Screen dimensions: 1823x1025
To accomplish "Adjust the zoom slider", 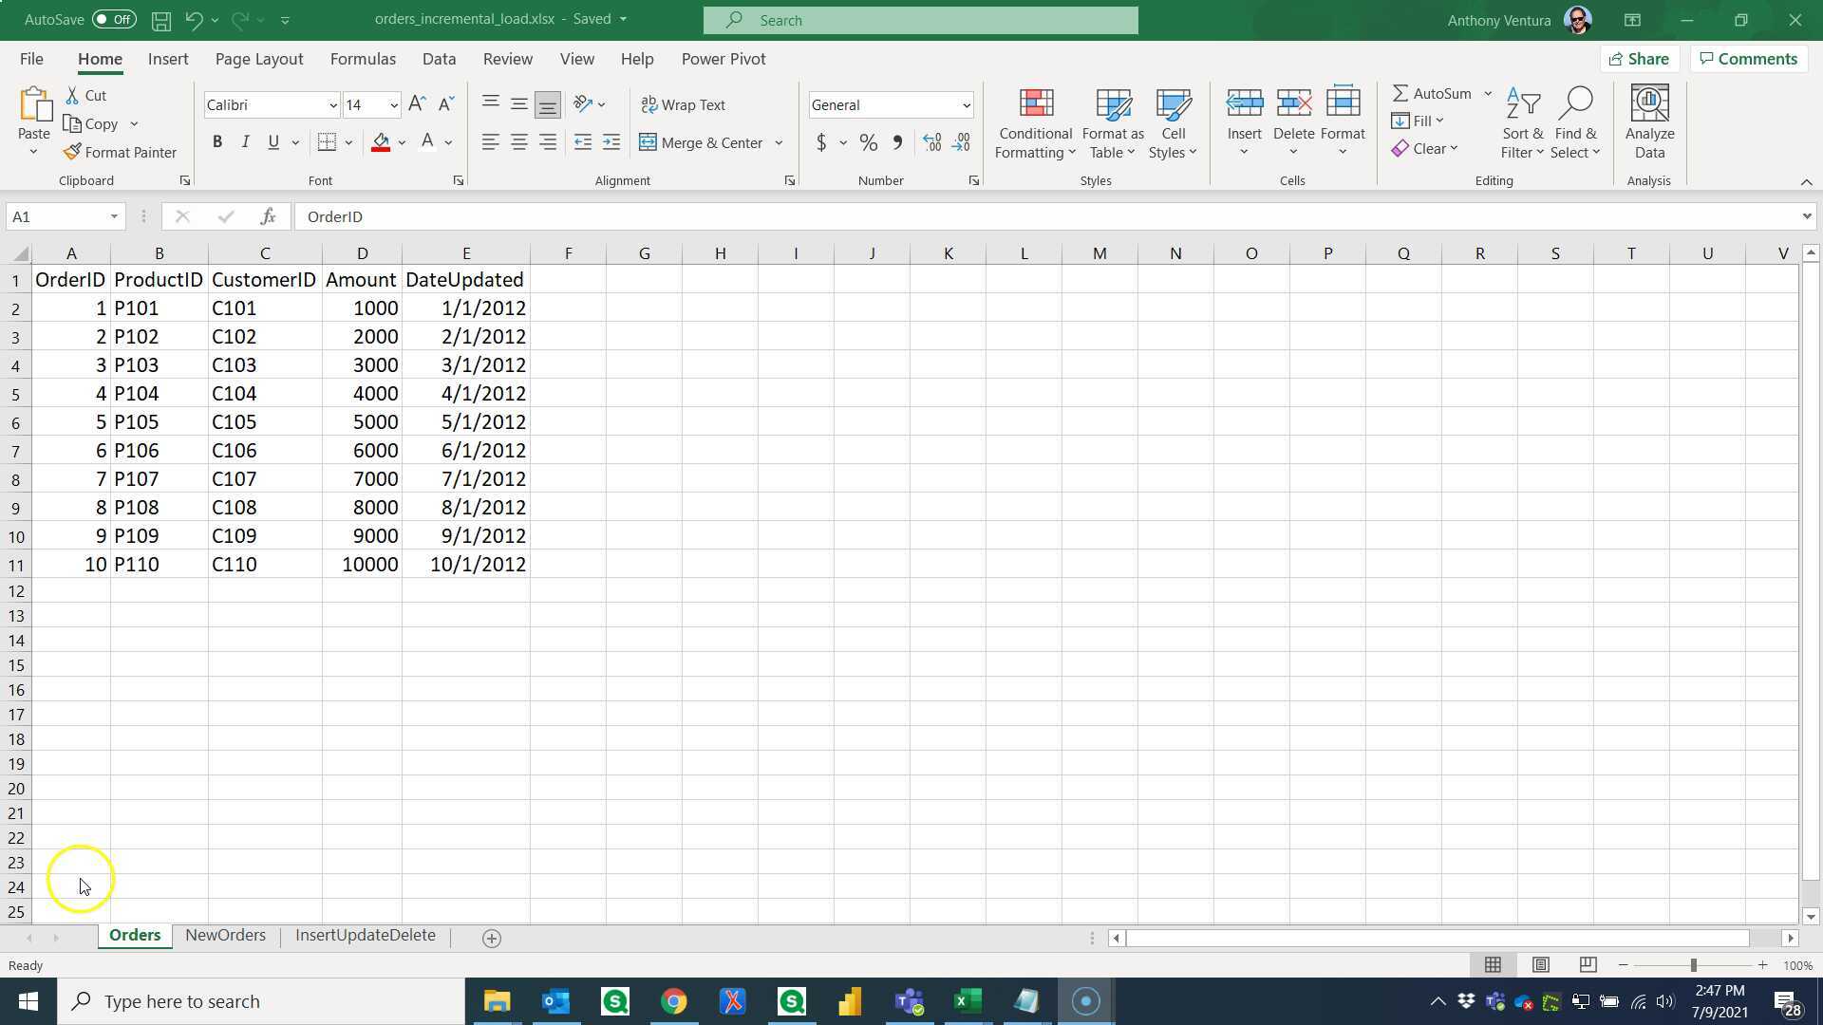I will (x=1693, y=964).
